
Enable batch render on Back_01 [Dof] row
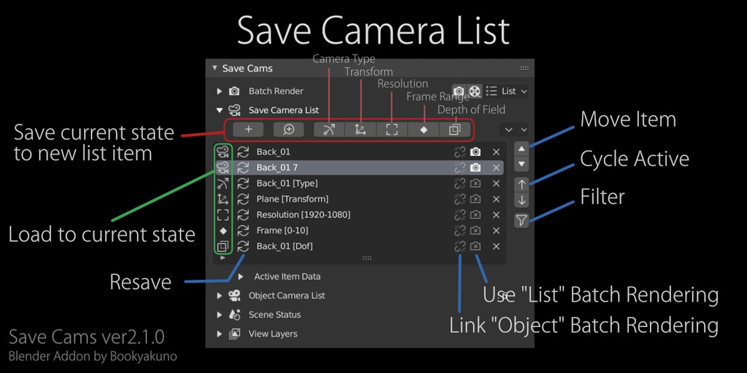(x=475, y=246)
